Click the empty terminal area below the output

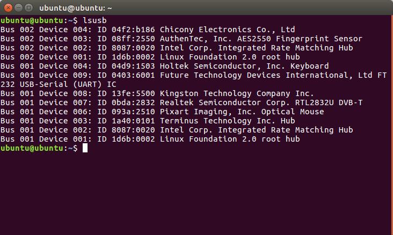(196, 193)
